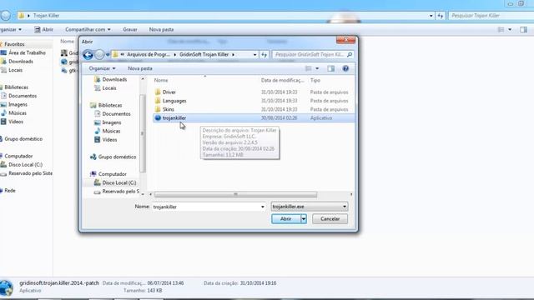This screenshot has height=300, width=534.
Task: Select Downloads in Explorer sidebar
Action: coord(21,62)
